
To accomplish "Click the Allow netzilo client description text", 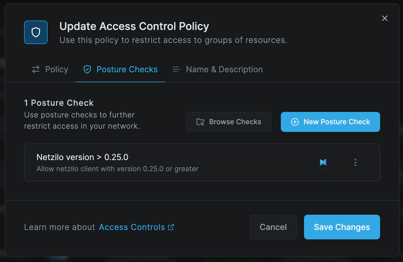I will [x=117, y=169].
